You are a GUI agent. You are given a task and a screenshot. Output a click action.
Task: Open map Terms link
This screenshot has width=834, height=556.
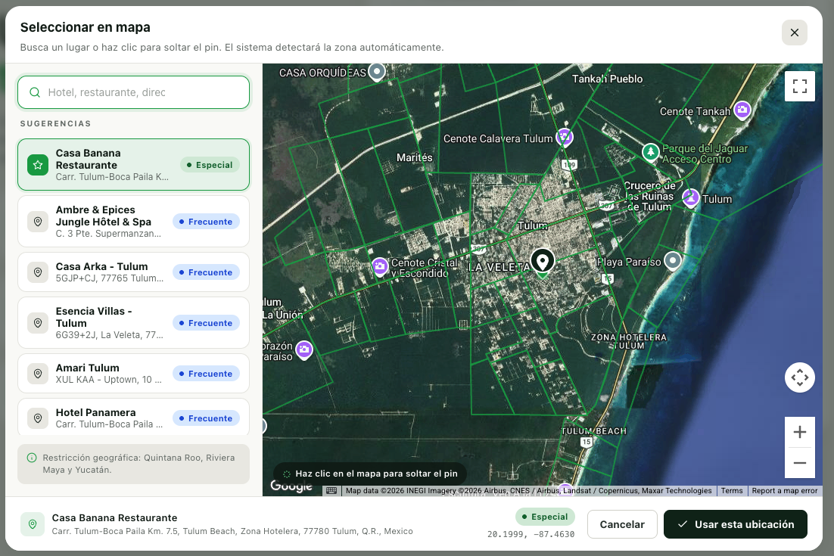732,491
